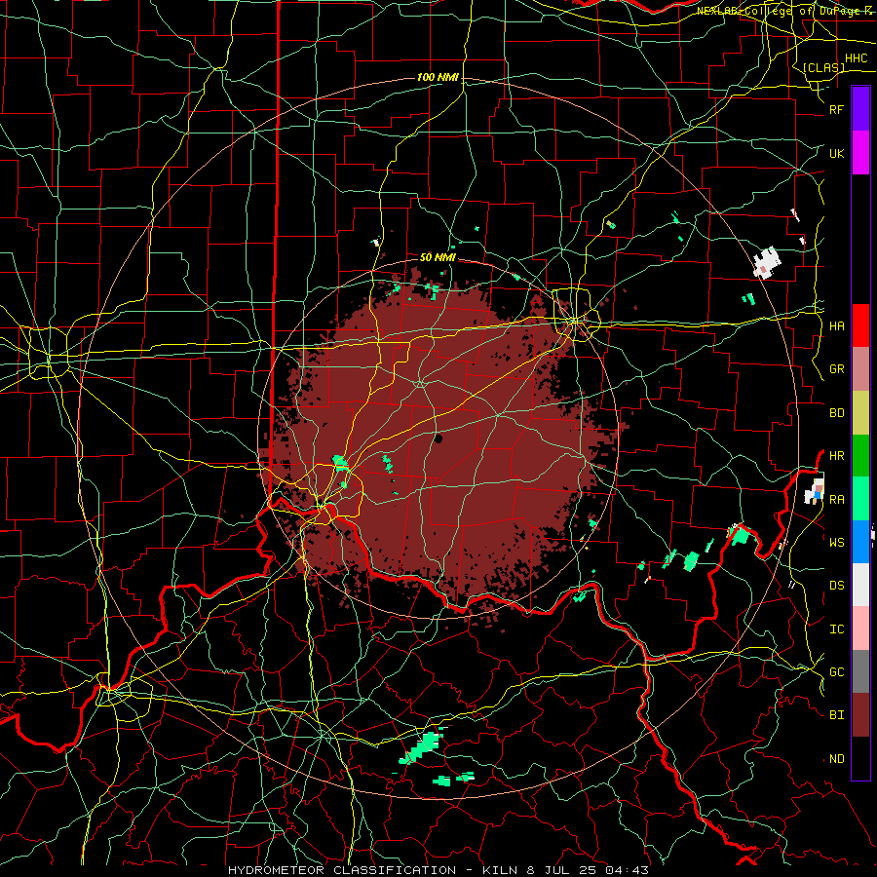Viewport: 877px width, 877px height.
Task: Pick the WS blue legend swatch
Action: [x=860, y=542]
